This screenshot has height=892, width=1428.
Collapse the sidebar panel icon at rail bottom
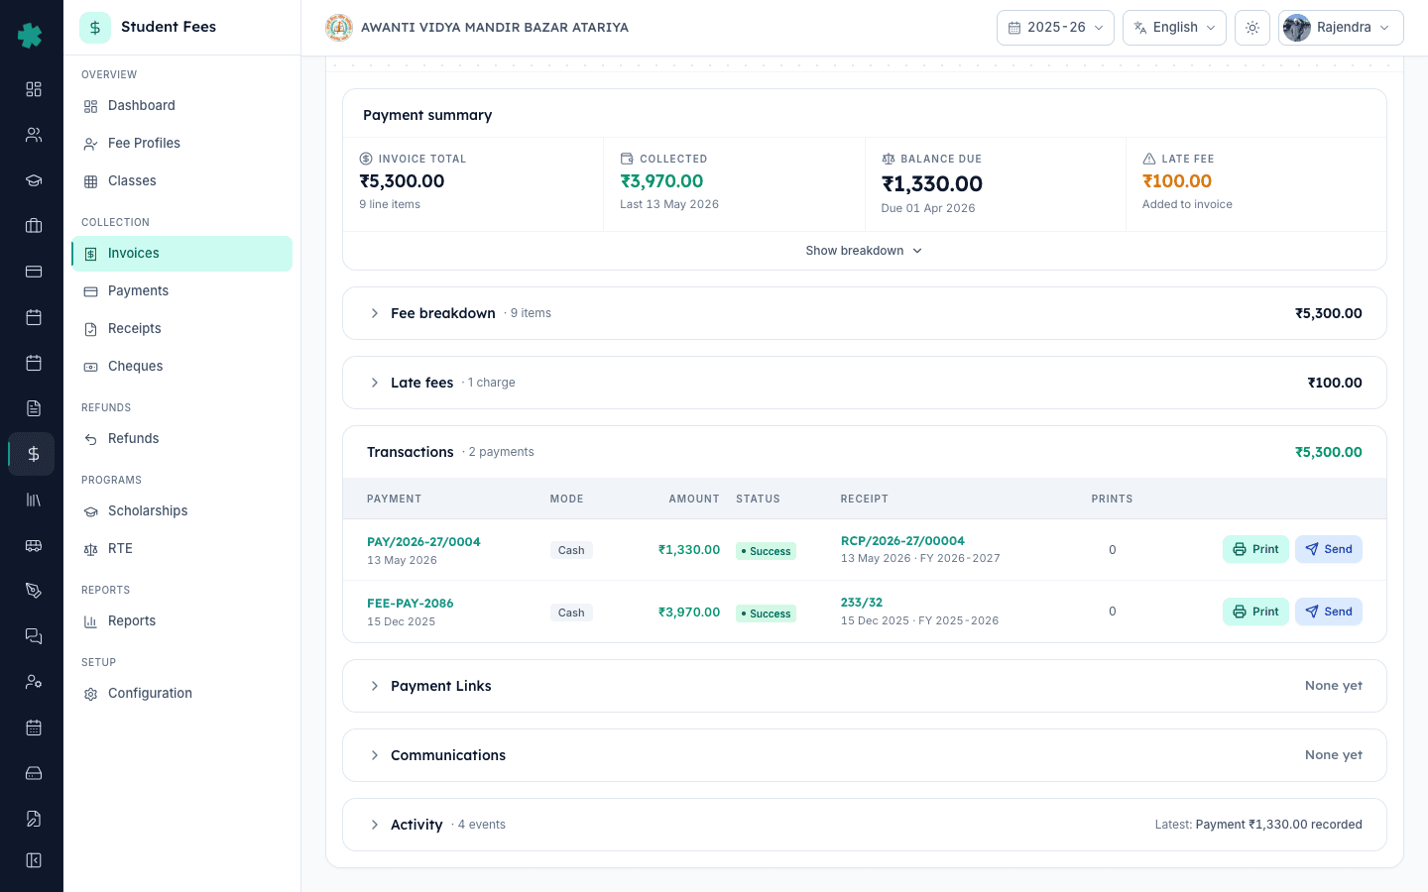click(34, 860)
